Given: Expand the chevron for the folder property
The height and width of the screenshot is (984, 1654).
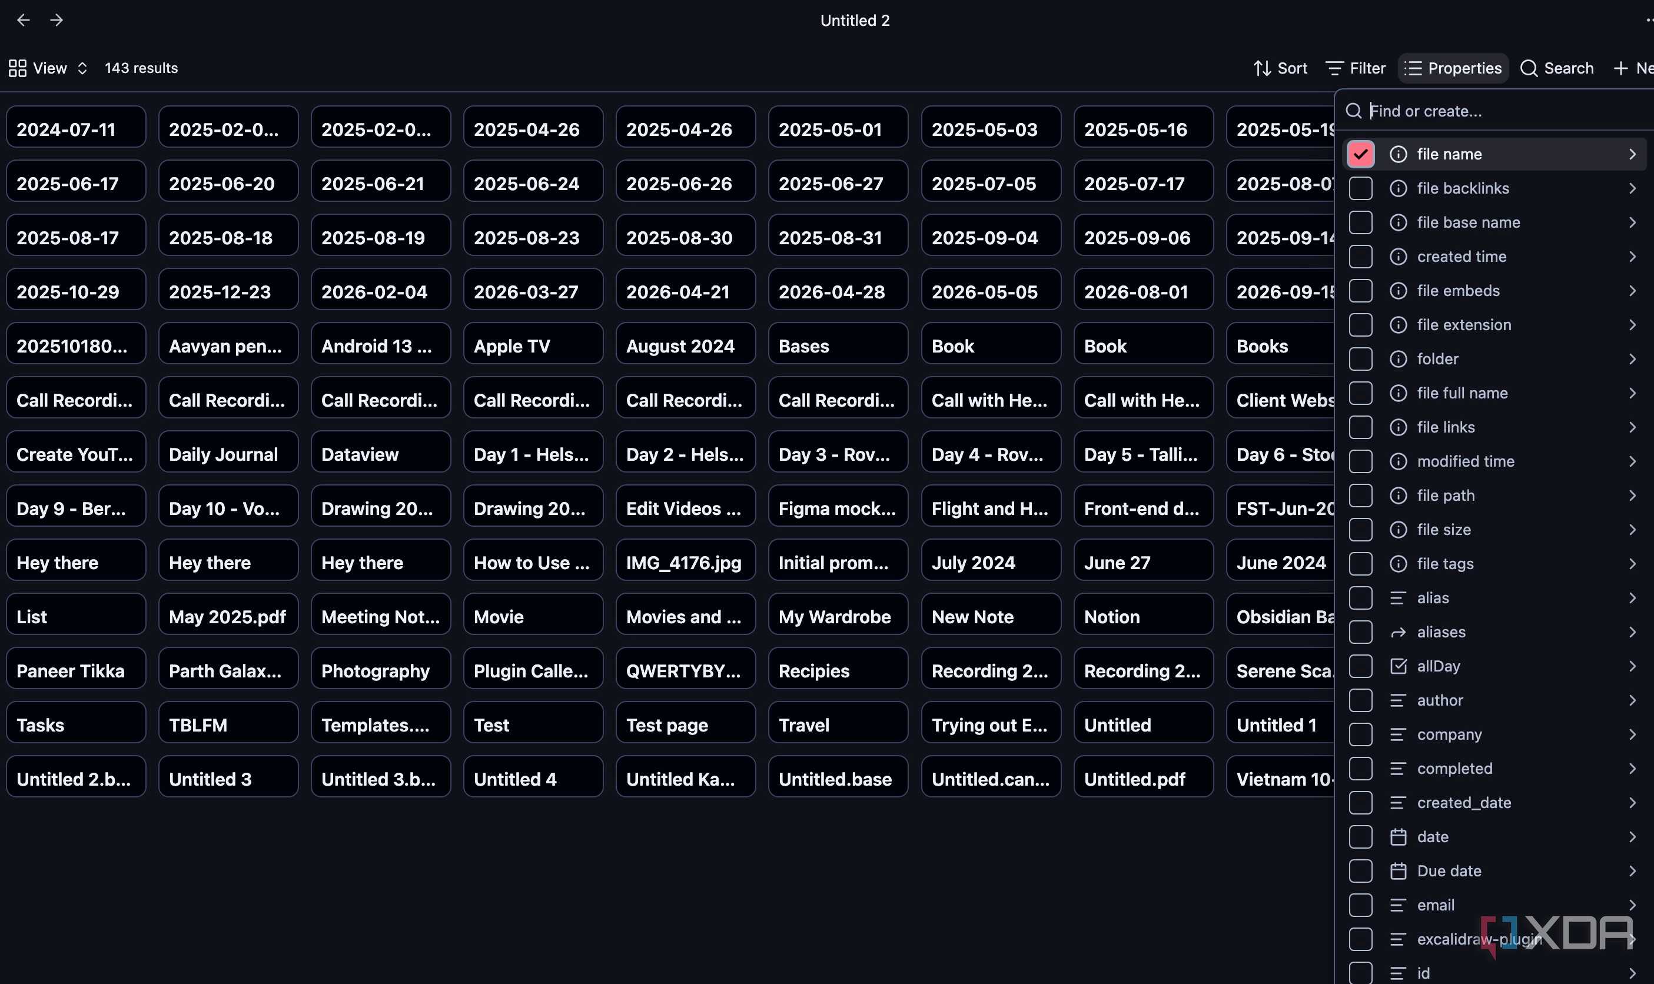Looking at the screenshot, I should pyautogui.click(x=1632, y=359).
